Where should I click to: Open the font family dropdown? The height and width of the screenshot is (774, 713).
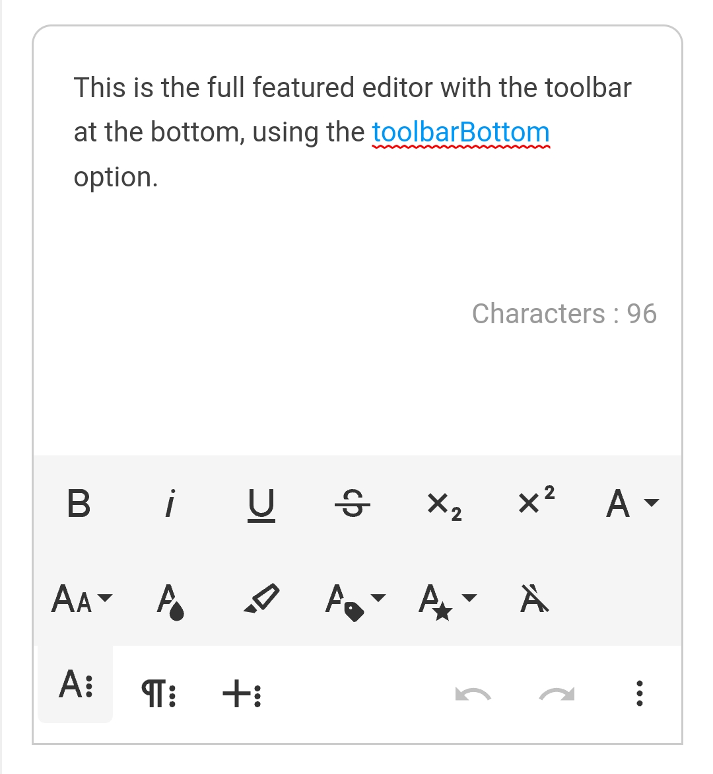coord(631,504)
